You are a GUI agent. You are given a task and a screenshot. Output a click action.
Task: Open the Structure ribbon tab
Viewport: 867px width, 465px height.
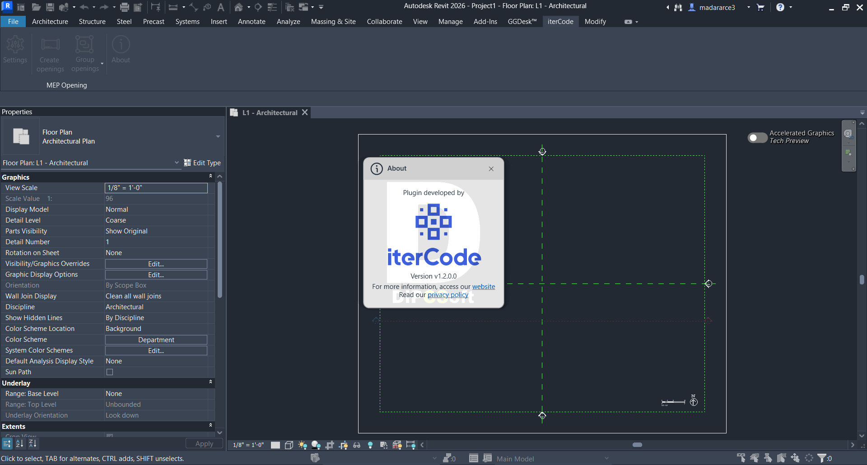92,22
